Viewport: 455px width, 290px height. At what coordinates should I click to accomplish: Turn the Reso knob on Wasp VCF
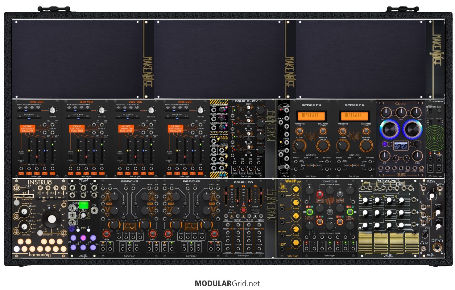click(x=296, y=229)
